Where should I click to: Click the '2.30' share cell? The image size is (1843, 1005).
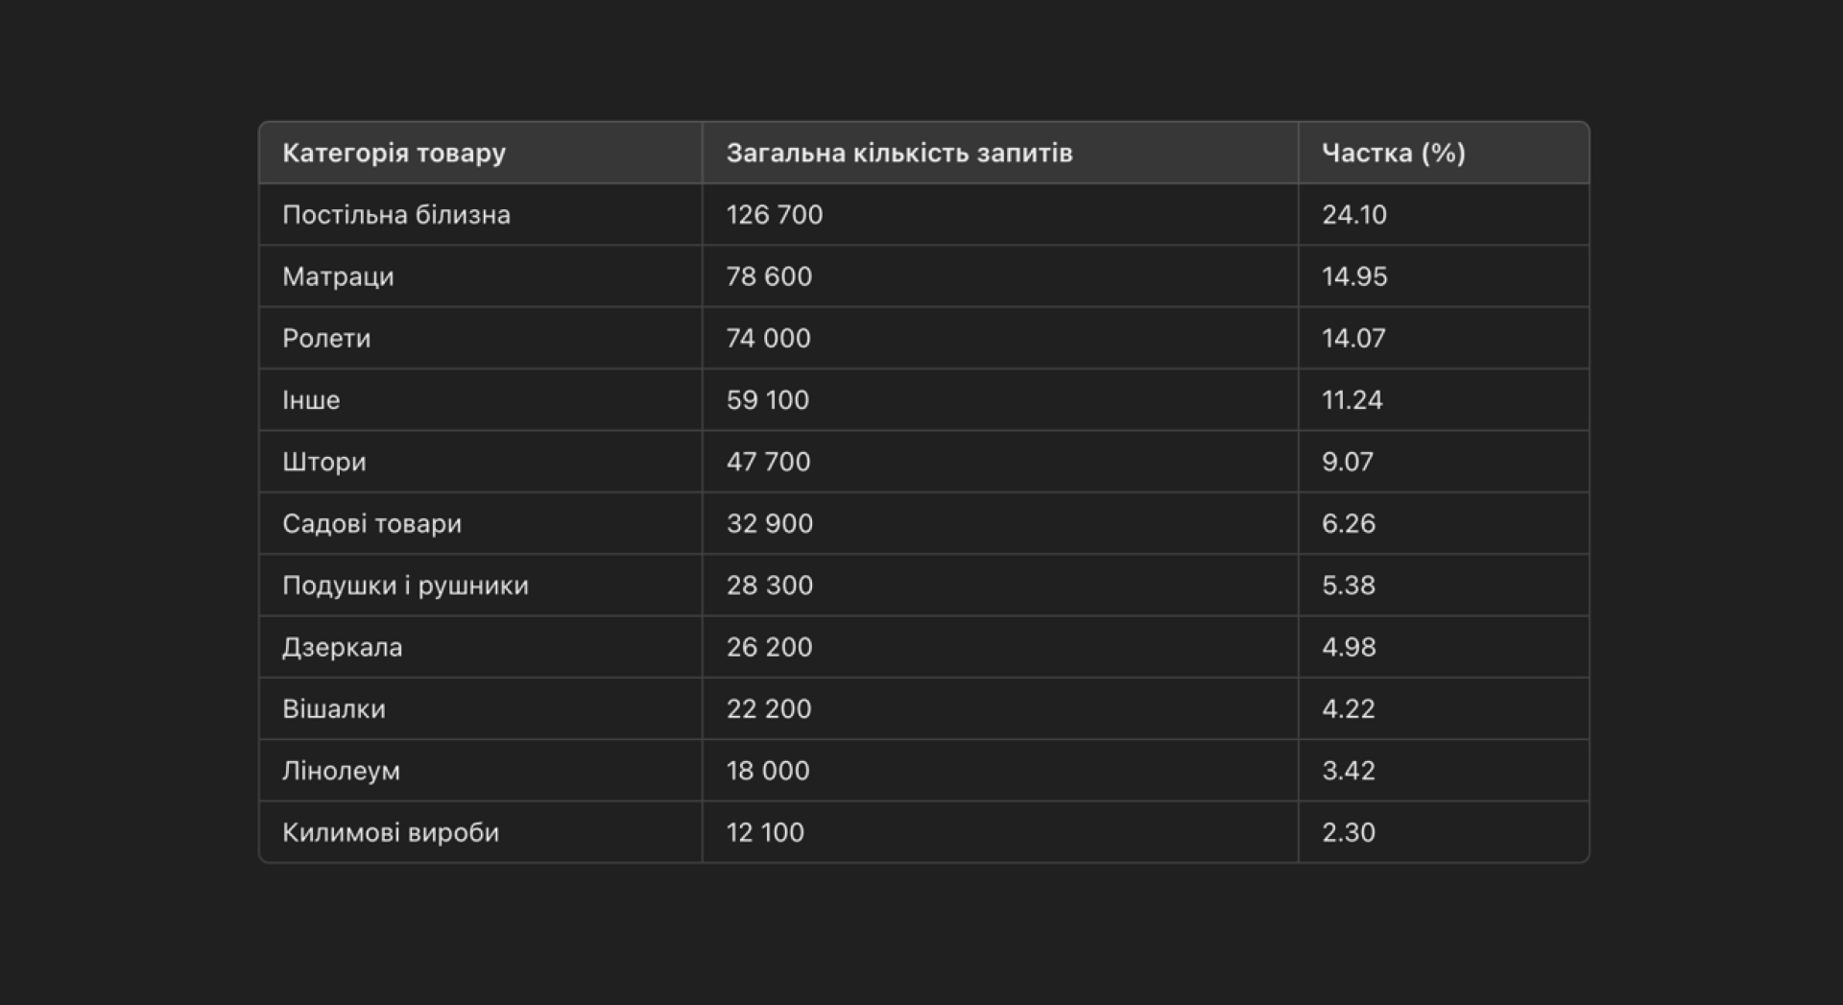(1444, 832)
